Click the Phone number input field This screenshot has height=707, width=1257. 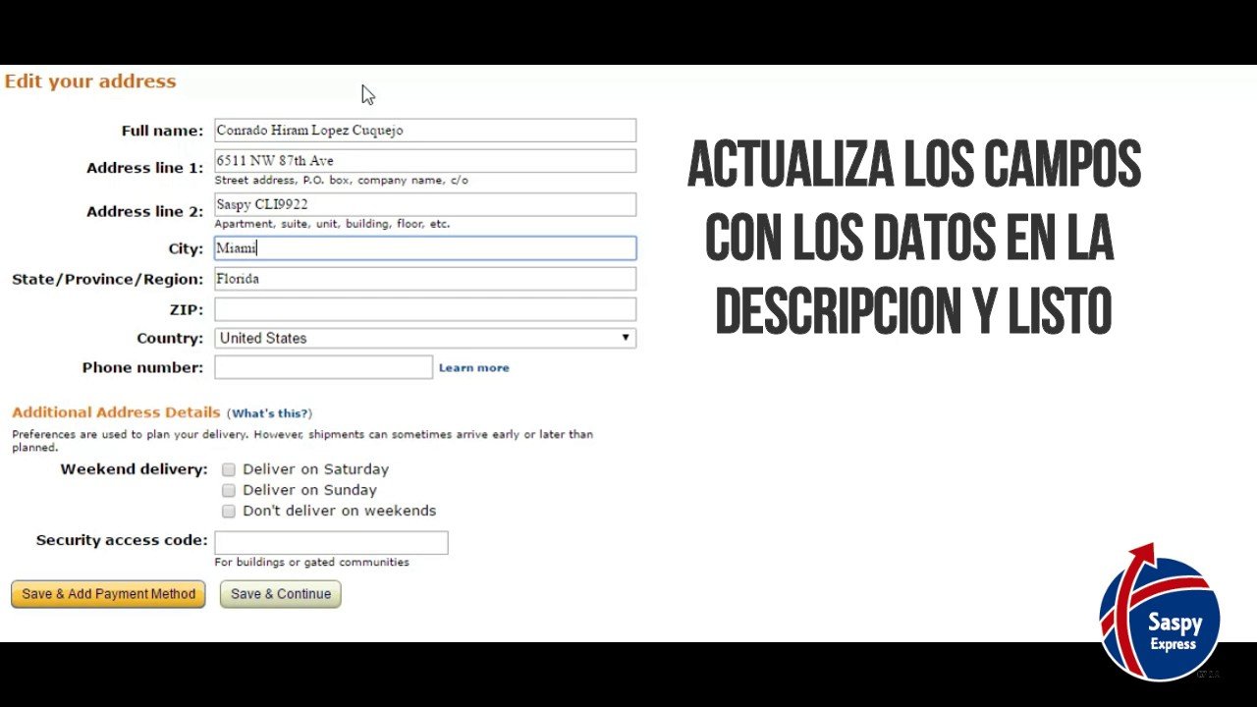click(323, 367)
